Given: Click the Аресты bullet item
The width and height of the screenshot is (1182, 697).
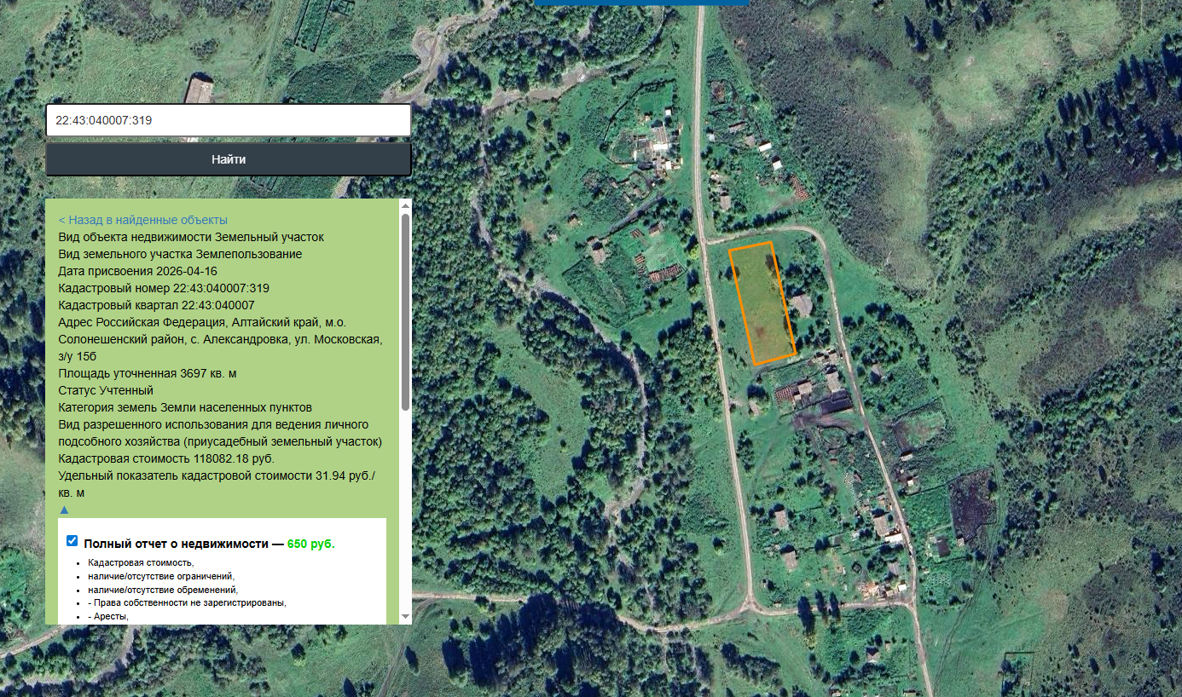Looking at the screenshot, I should pyautogui.click(x=108, y=616).
